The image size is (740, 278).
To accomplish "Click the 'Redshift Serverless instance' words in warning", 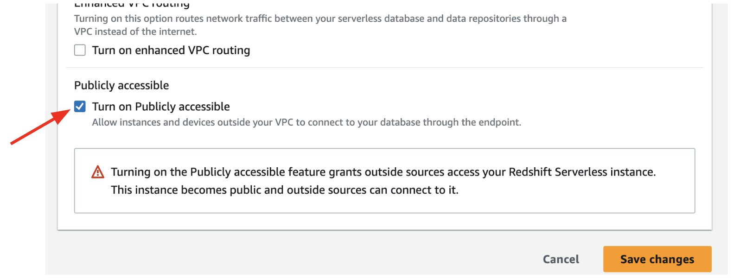I will pos(581,172).
